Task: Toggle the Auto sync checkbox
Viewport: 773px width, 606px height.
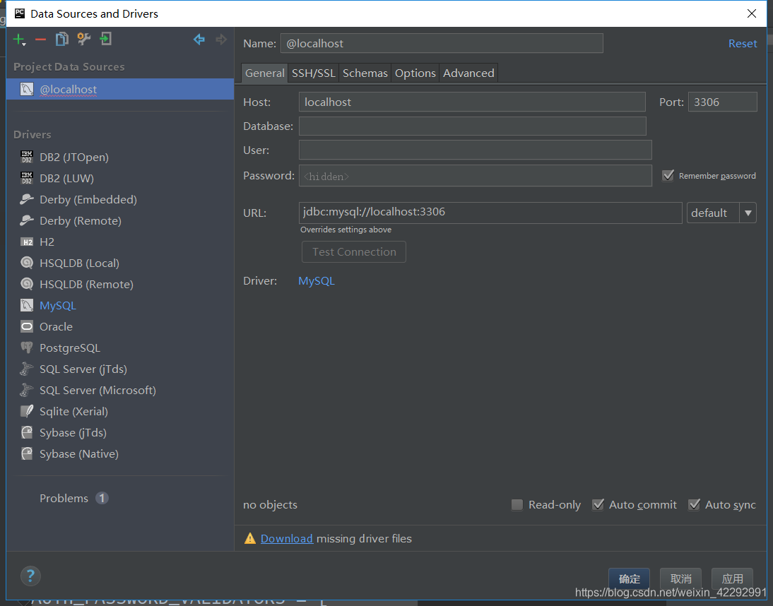Action: (x=694, y=505)
